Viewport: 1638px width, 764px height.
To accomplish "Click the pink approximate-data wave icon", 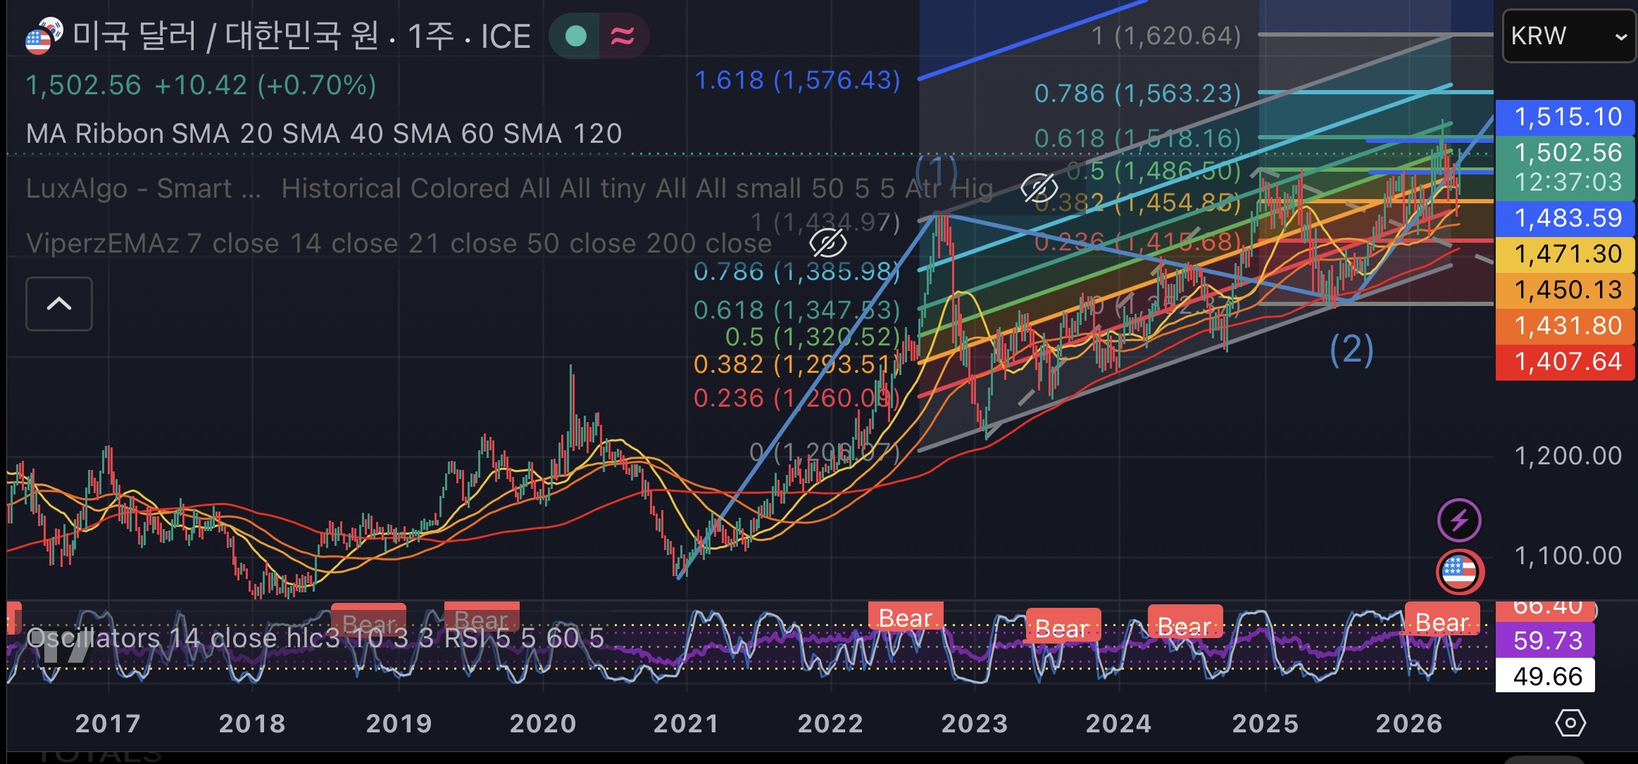I will tap(623, 36).
